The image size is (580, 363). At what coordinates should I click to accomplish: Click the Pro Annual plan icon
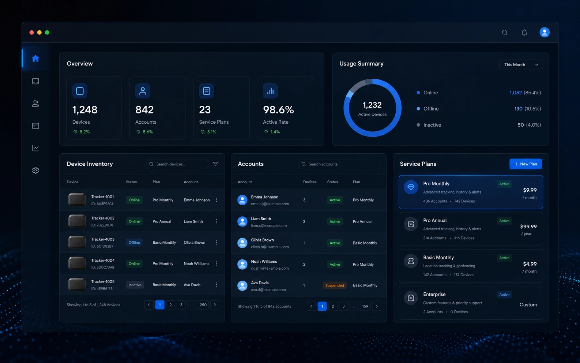click(411, 224)
